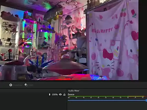Open the source Filters icon
The image size is (147, 110).
pyautogui.click(x=26, y=85)
